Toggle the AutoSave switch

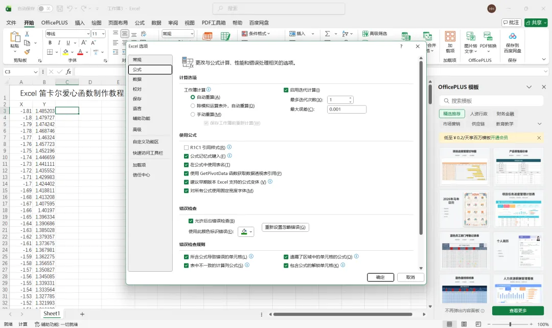44,9
